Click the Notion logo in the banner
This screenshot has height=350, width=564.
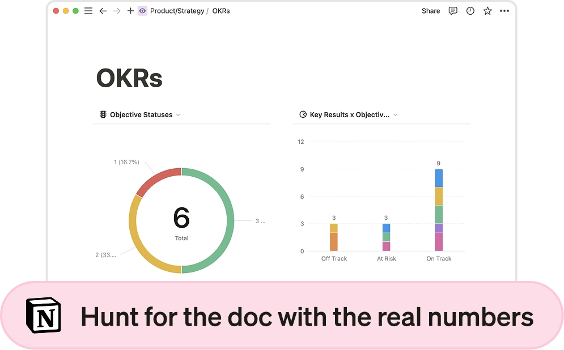tap(43, 315)
